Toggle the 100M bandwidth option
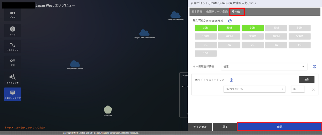This screenshot has width=322, height=135. point(206,37)
